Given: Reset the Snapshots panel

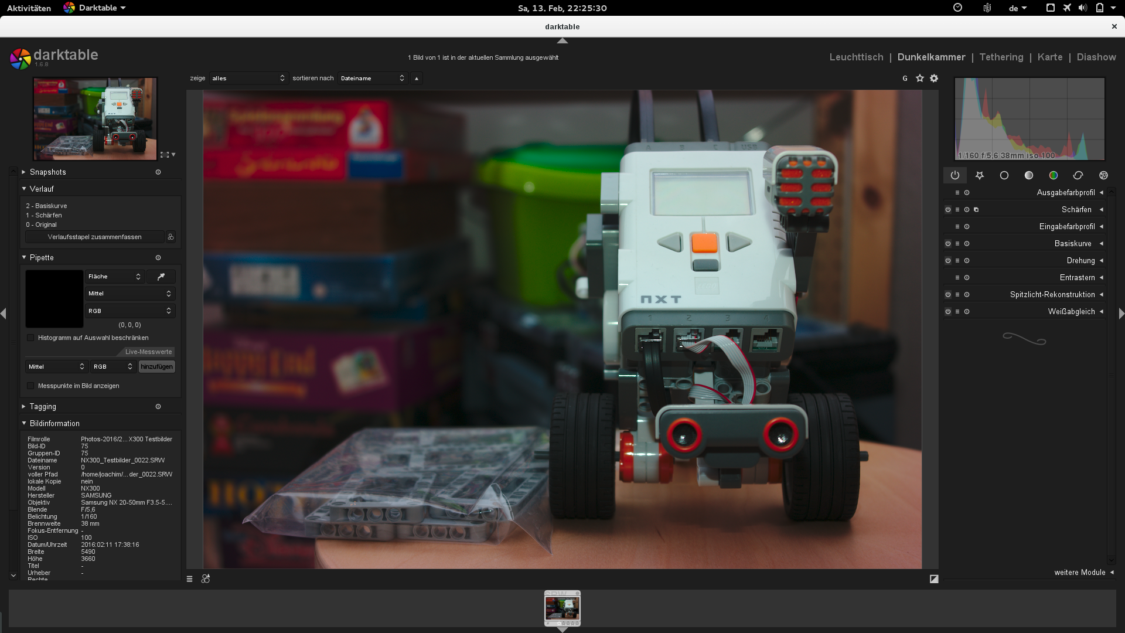Looking at the screenshot, I should (x=158, y=172).
